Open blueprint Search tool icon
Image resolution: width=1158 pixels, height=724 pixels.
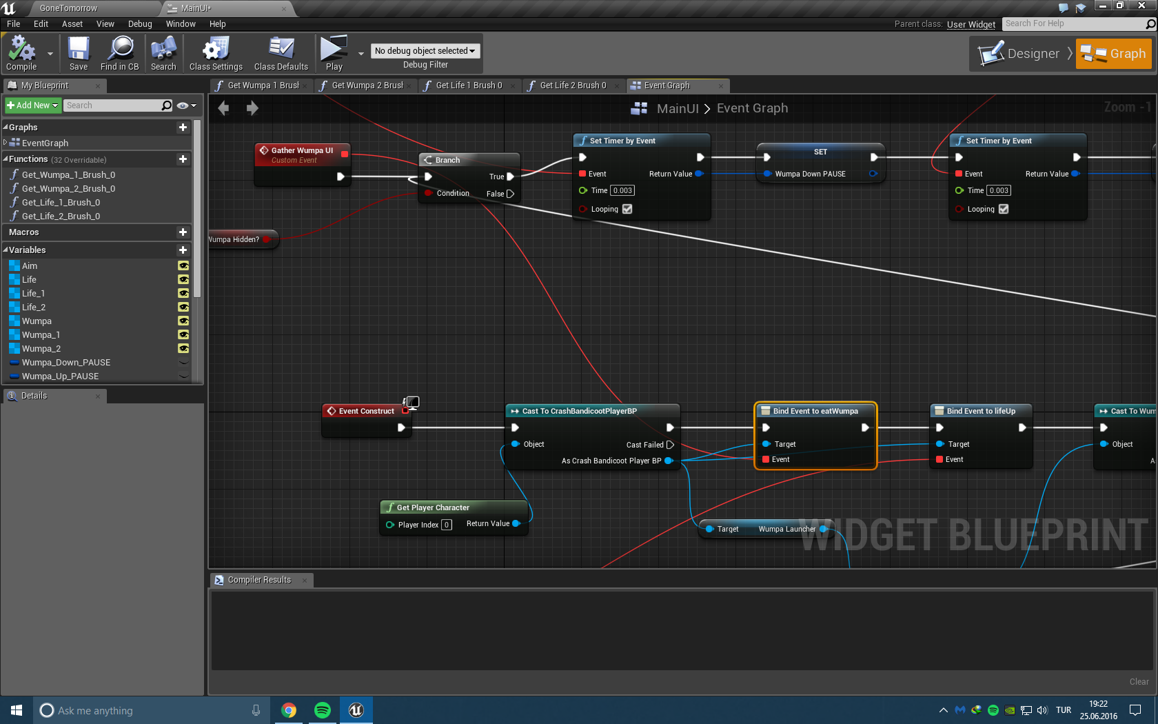(163, 53)
